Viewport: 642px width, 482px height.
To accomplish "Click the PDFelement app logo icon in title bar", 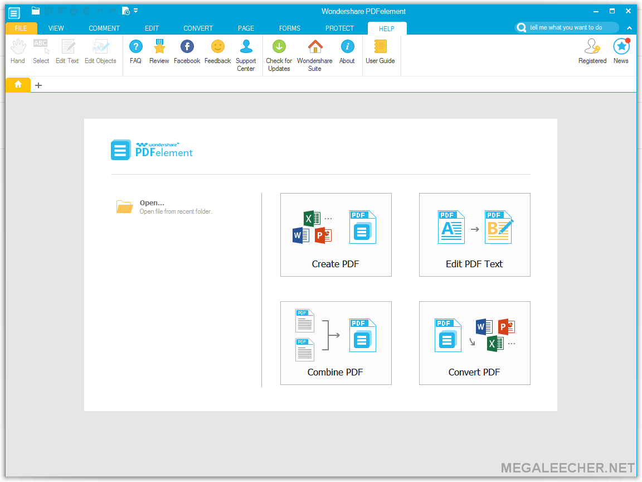I will coord(13,13).
